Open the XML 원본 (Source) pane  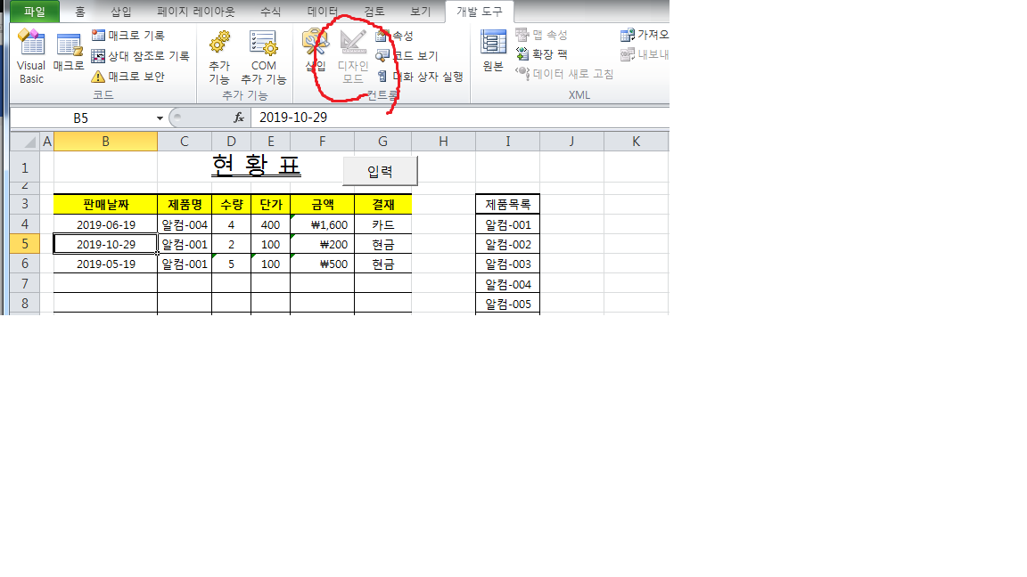click(493, 52)
